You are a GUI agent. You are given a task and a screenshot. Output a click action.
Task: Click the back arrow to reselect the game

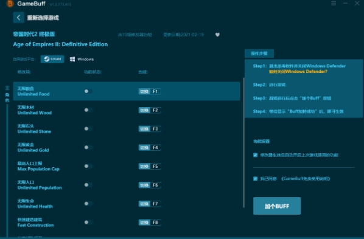[x=19, y=18]
